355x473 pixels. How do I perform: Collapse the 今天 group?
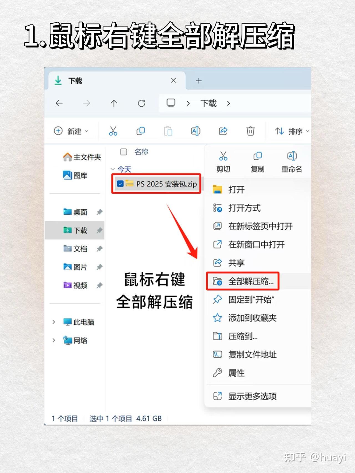113,169
